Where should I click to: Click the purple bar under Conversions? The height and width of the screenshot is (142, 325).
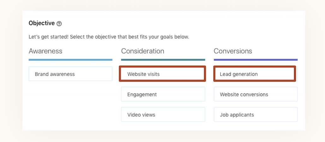click(255, 60)
